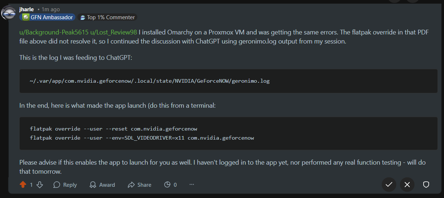Open moderator shield actions
Viewport: 444px width, 198px height.
[x=426, y=185]
